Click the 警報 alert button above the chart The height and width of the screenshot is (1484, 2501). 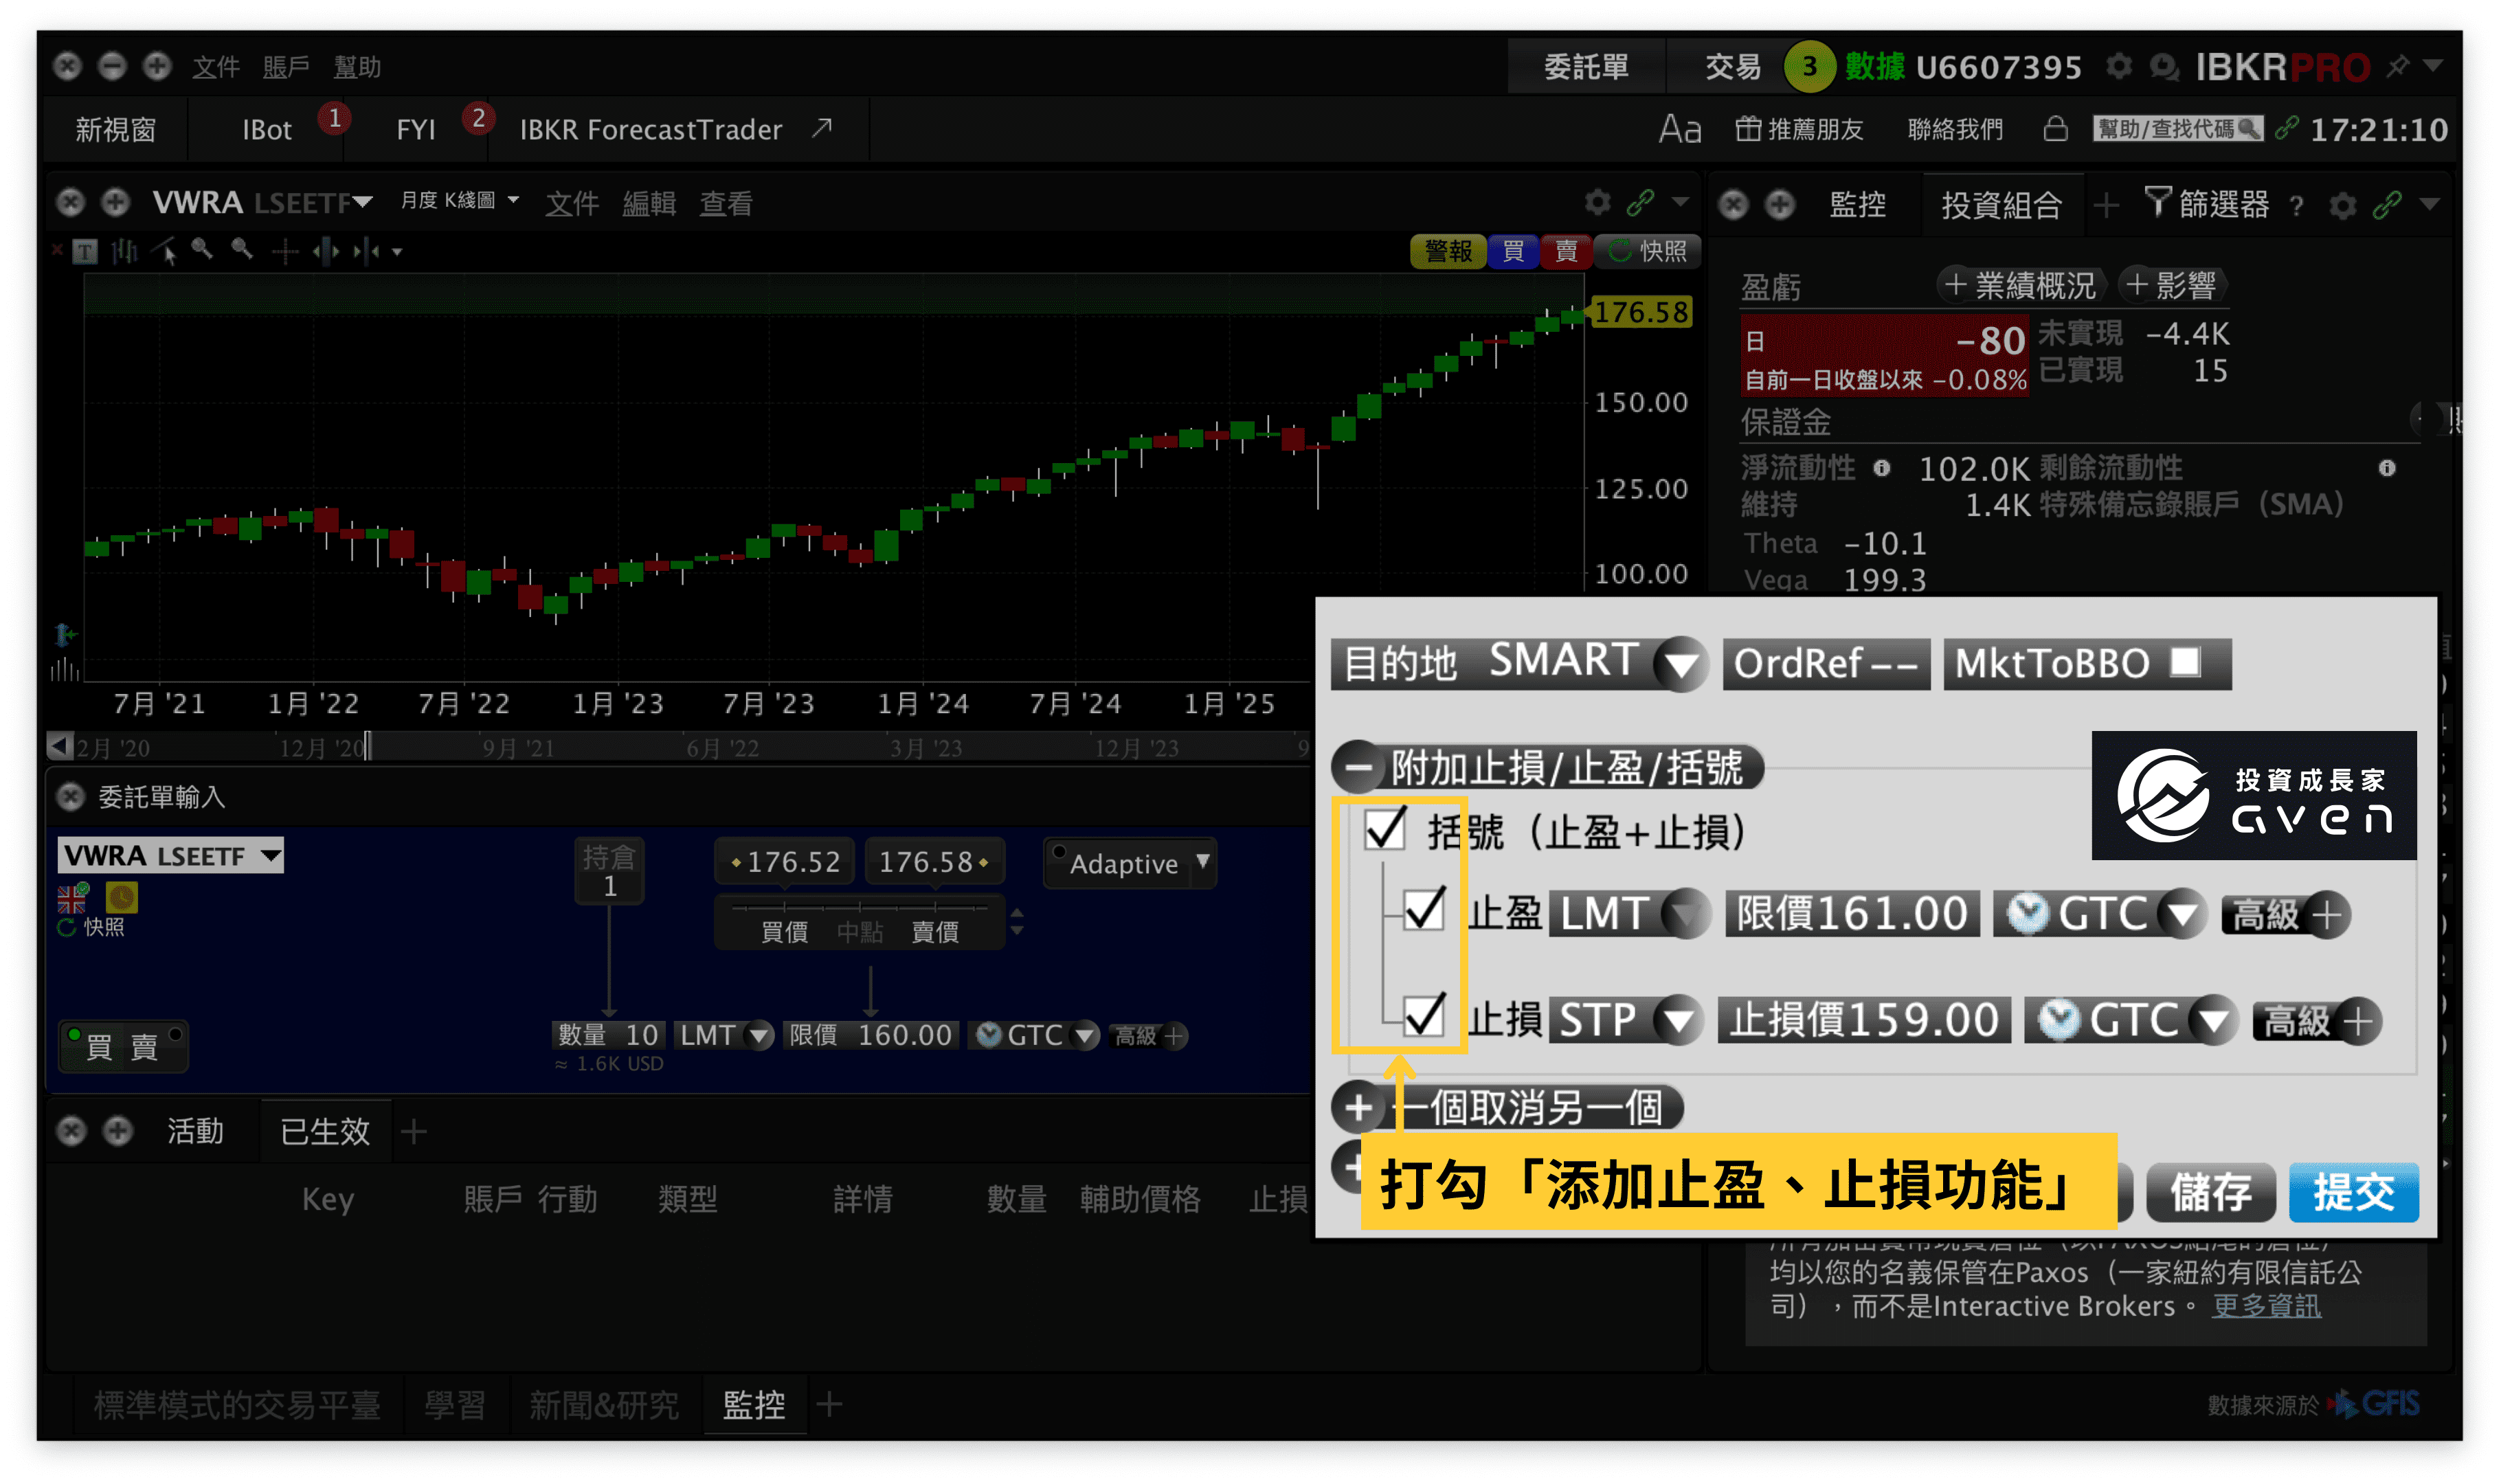coord(1447,251)
